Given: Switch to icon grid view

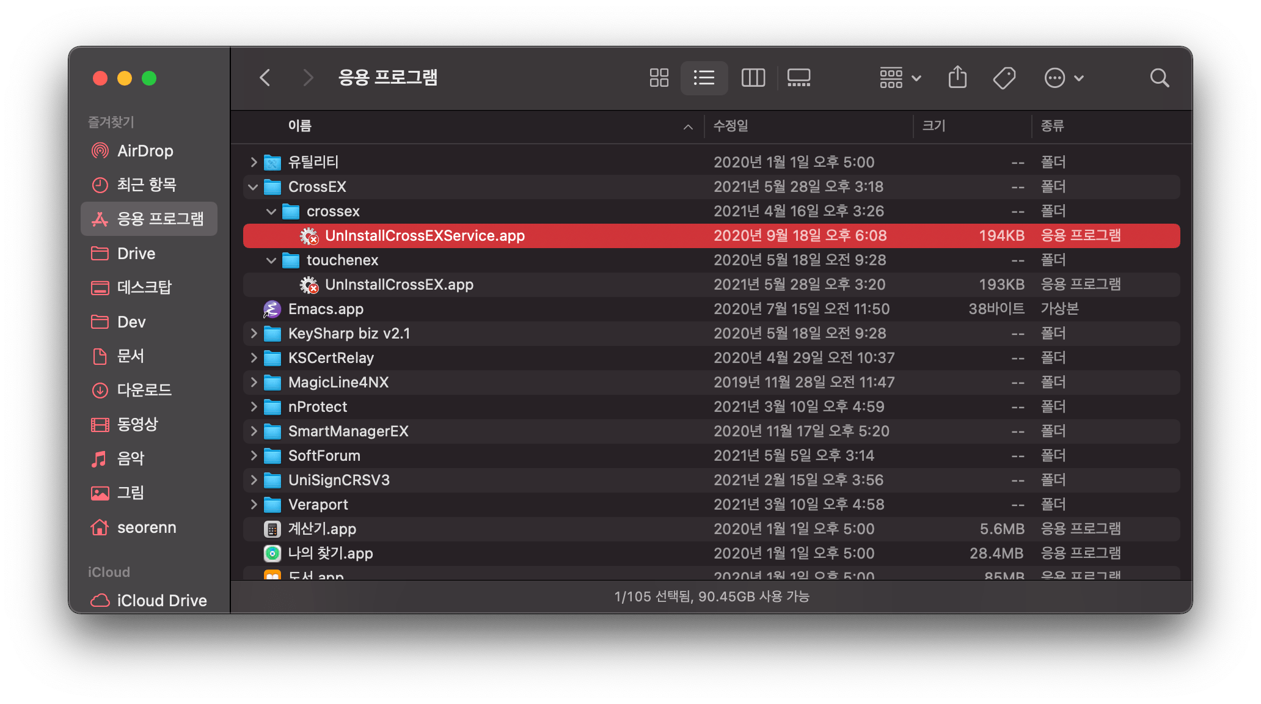Looking at the screenshot, I should point(659,78).
